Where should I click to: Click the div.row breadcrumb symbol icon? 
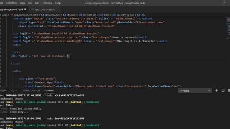click(65, 15)
